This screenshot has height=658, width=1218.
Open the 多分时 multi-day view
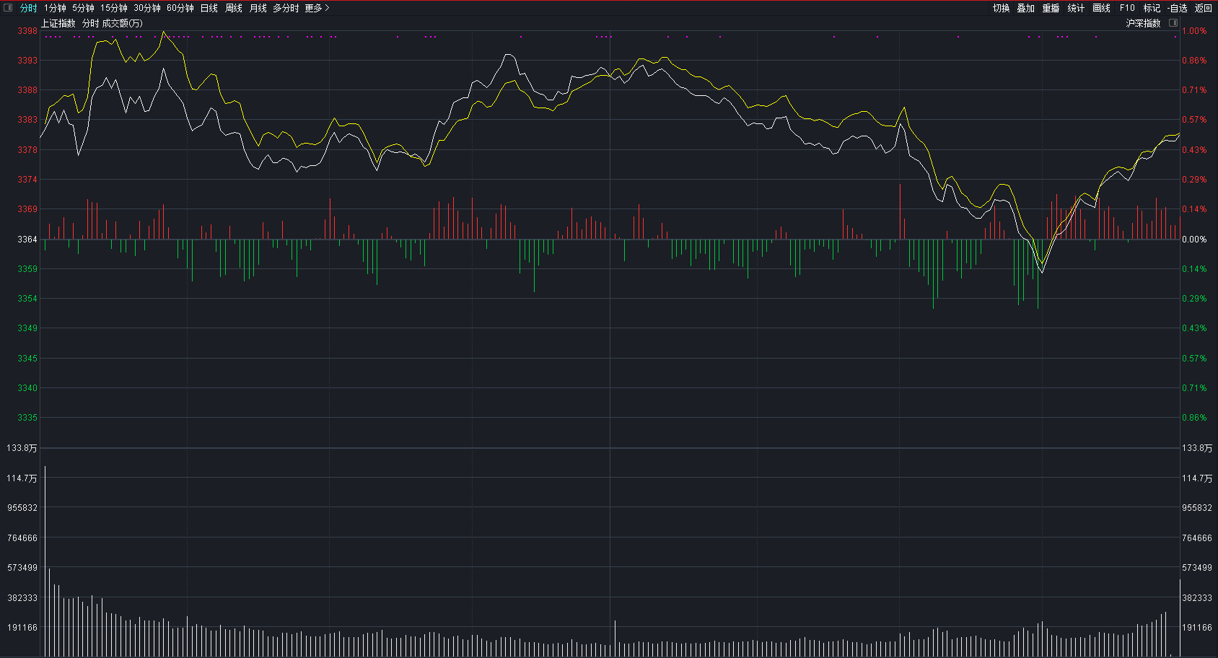285,8
